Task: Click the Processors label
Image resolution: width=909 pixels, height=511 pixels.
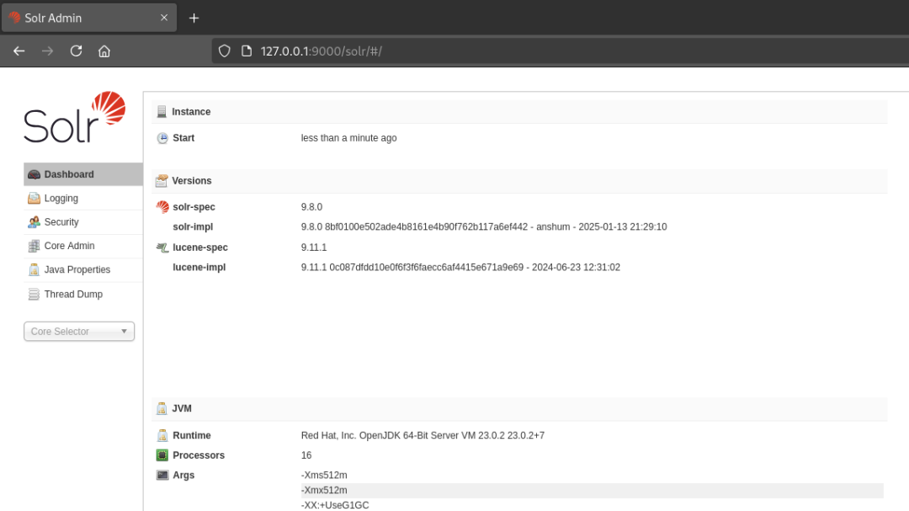Action: [x=199, y=455]
